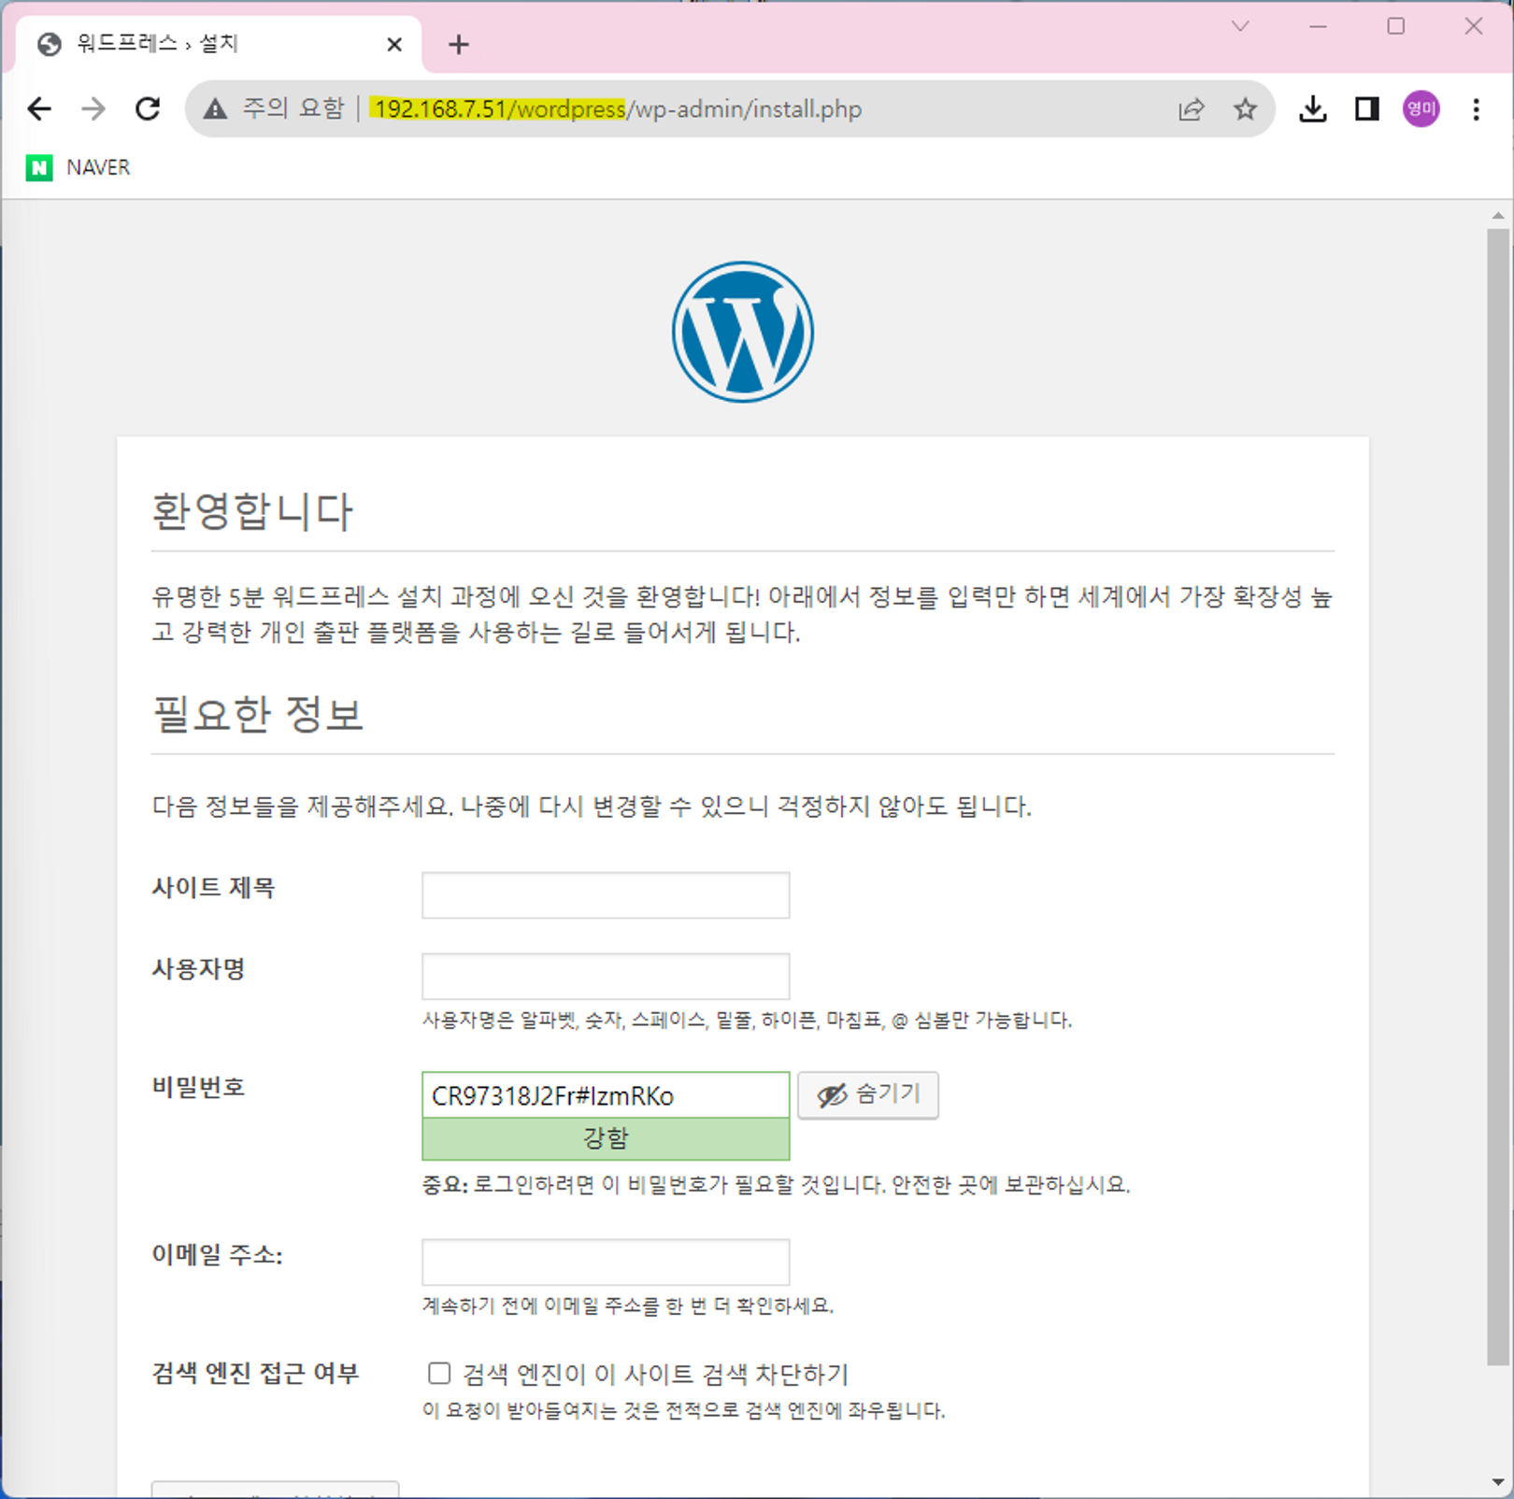Select the 워드프레스 › 설치 tab

click(x=220, y=44)
